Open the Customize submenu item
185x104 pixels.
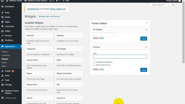[6, 55]
